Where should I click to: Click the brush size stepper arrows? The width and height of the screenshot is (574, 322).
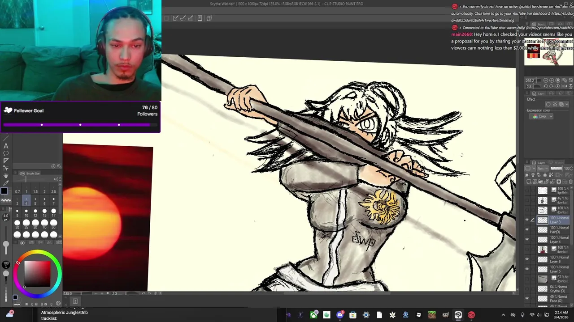click(x=60, y=179)
